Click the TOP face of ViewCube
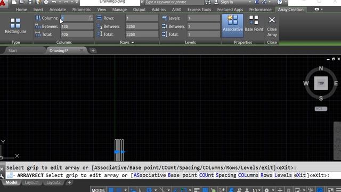Screen dimensions: 341x192 (321, 83)
